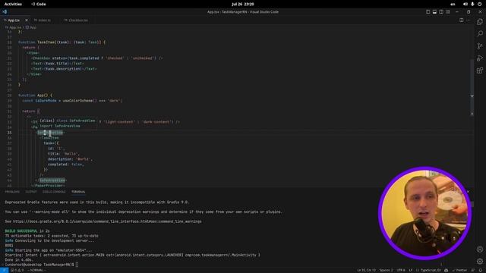This screenshot has height=273, width=486.
Task: Open the Search view in the activity bar
Action: 480,33
